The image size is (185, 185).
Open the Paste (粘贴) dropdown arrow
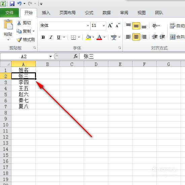pyautogui.click(x=8, y=40)
